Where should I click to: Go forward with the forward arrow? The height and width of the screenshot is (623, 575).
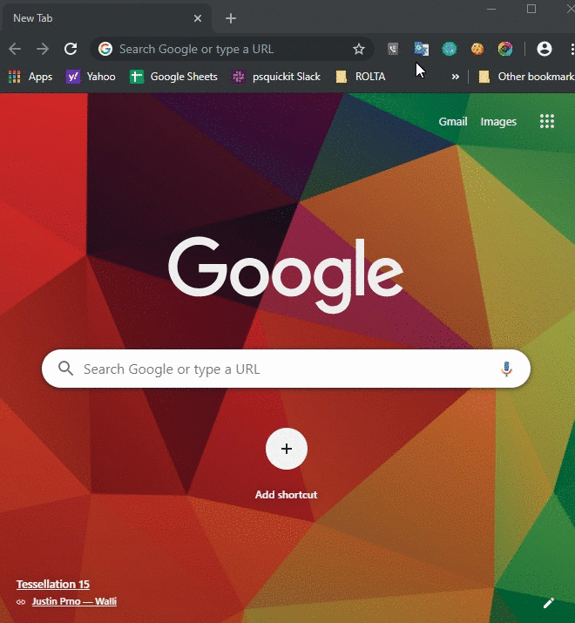click(x=43, y=49)
